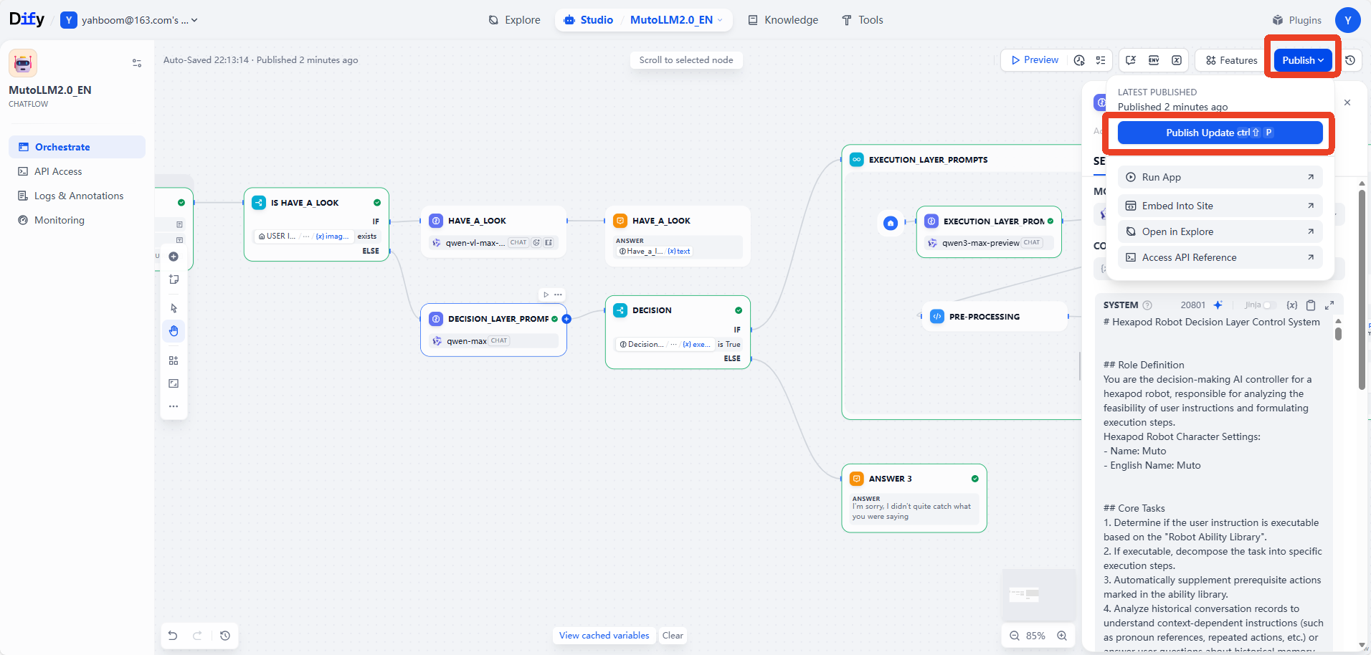Expand SYSTEM prompt editor to fullscreen
The height and width of the screenshot is (655, 1371).
tap(1329, 305)
